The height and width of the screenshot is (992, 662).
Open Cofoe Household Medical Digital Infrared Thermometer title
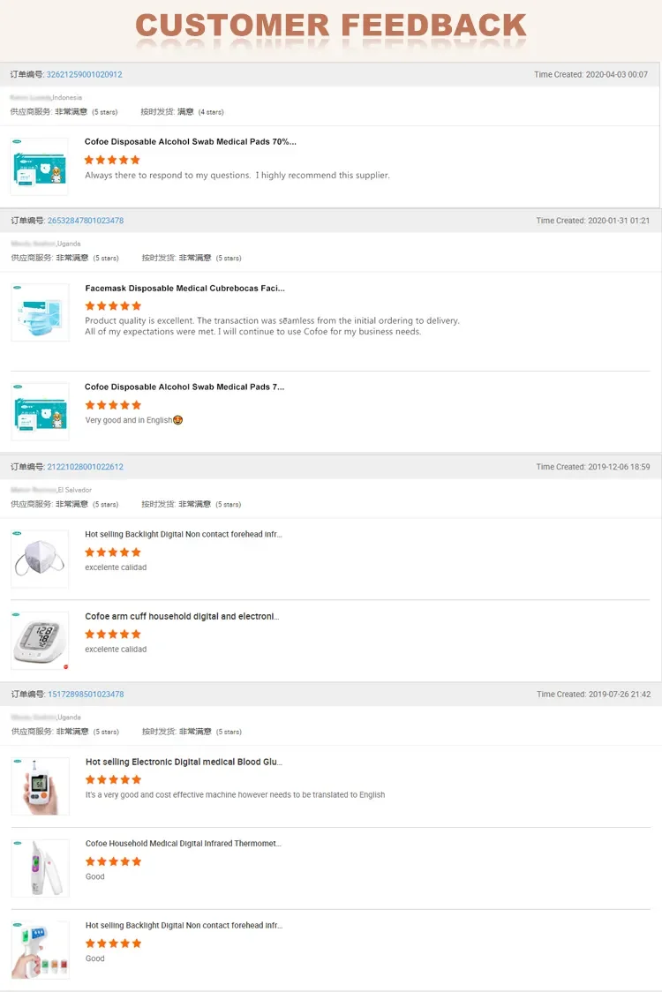tap(183, 844)
